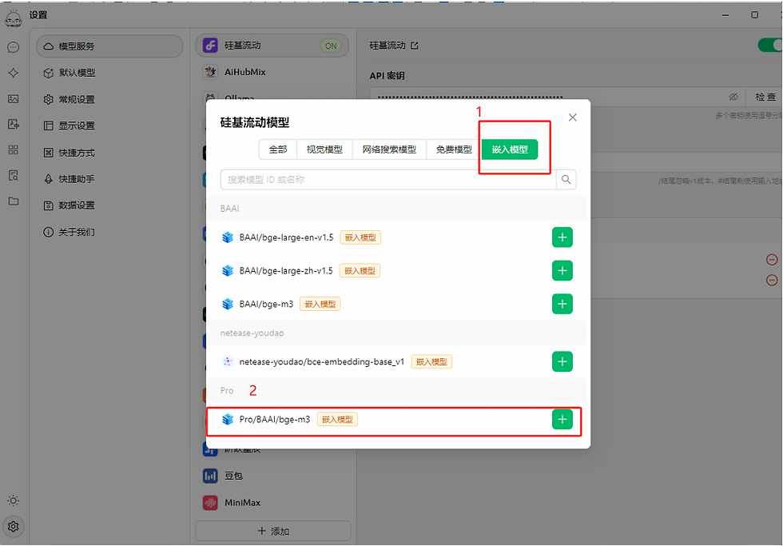Viewport: 783px width, 546px height.
Task: Toggle theme with the sun icon
Action: (x=14, y=500)
